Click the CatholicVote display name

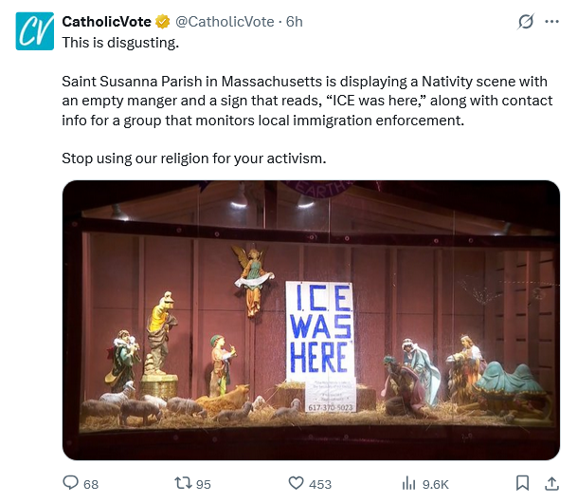[x=107, y=22]
